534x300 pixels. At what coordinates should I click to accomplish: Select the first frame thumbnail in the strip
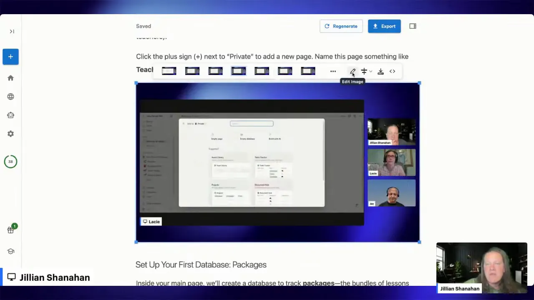coord(169,71)
